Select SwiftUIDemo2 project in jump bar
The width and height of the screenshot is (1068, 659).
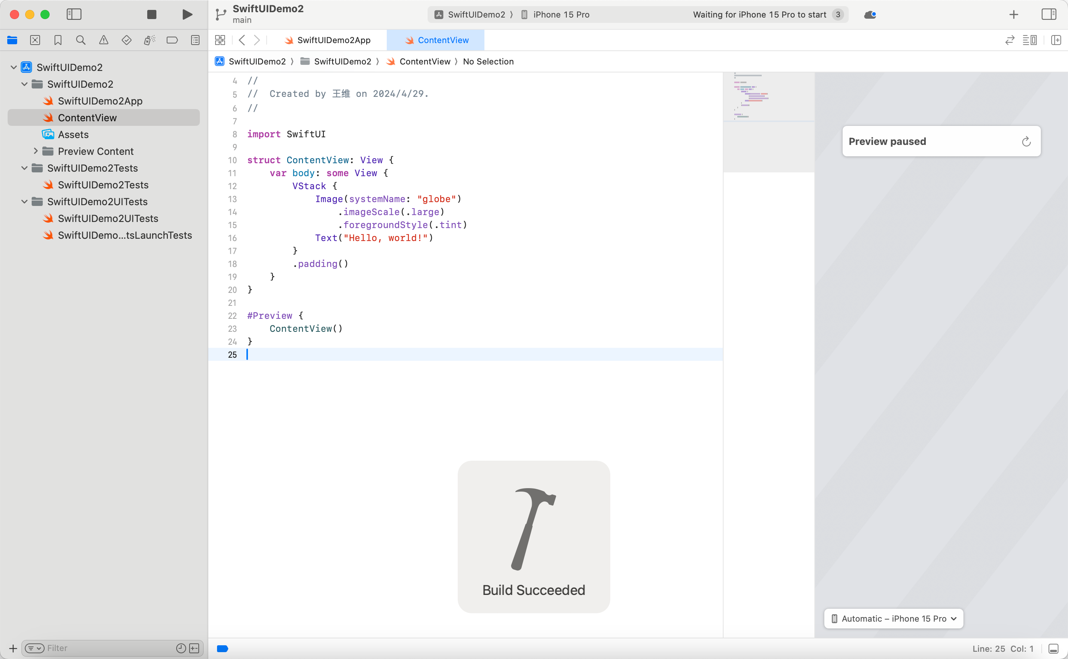click(x=251, y=61)
